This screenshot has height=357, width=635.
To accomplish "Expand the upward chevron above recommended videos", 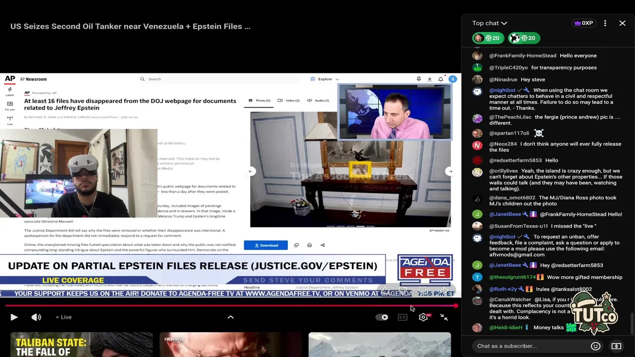I will (x=231, y=317).
